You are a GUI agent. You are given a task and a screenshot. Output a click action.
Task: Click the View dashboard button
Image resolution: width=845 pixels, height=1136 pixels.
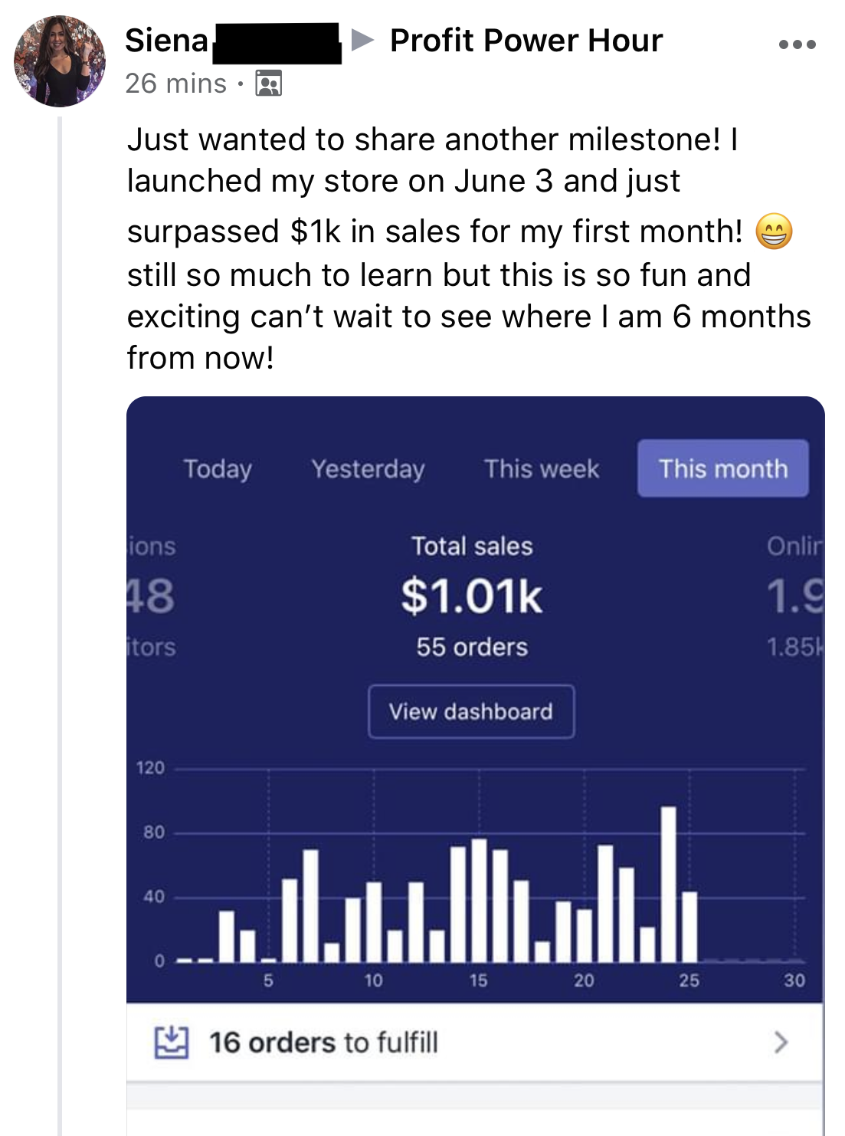(471, 711)
